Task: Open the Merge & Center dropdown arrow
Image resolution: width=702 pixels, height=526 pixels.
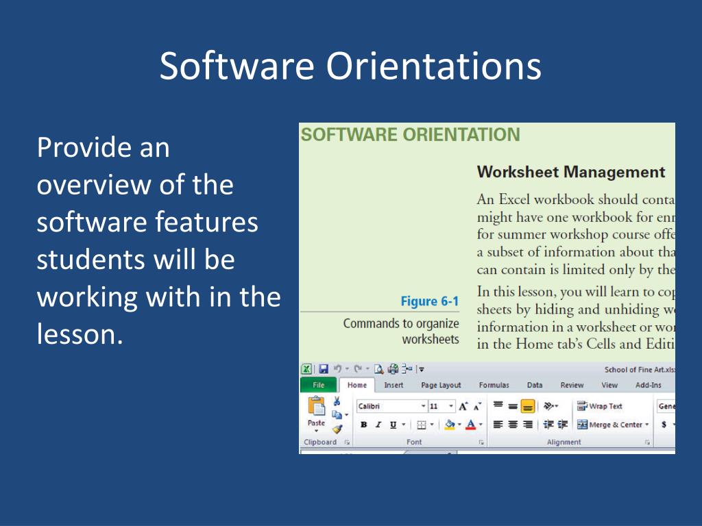Action: click(x=647, y=425)
